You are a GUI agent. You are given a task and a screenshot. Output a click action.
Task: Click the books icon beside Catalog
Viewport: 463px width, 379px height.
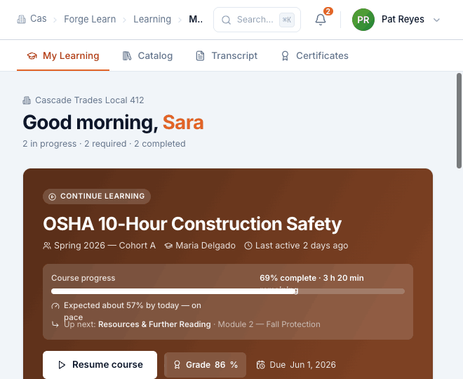127,56
